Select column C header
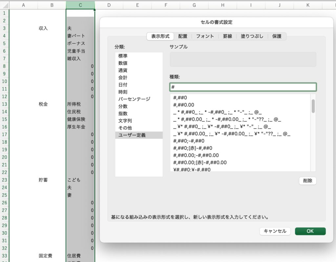This screenshot has width=336, height=262. coord(80,5)
